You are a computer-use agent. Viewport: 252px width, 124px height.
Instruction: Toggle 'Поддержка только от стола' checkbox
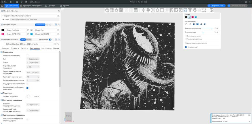point(28,84)
